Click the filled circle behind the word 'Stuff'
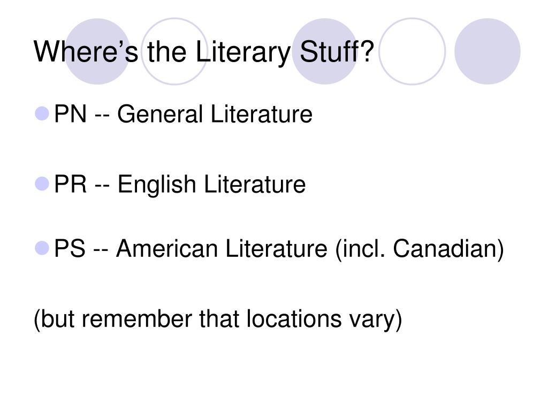The width and height of the screenshot is (548, 411). click(x=325, y=51)
